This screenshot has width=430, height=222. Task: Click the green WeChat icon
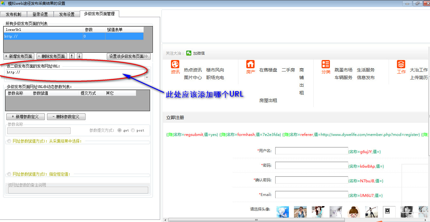tap(189, 53)
